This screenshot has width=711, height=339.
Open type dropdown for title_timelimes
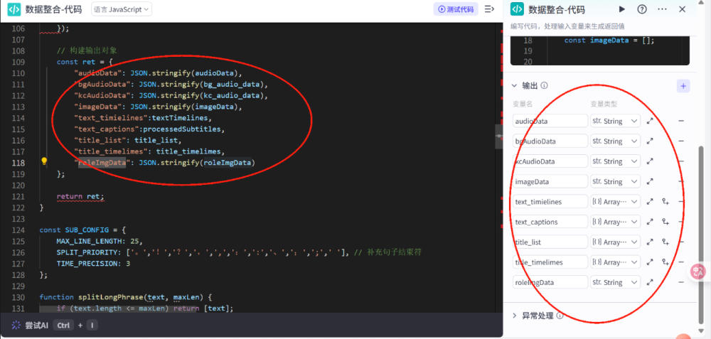coord(615,262)
